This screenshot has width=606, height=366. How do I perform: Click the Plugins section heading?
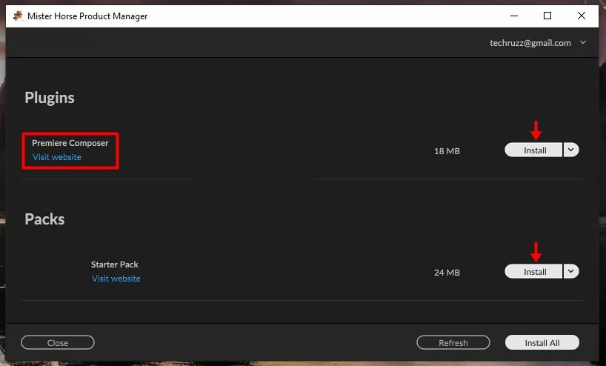pos(50,98)
